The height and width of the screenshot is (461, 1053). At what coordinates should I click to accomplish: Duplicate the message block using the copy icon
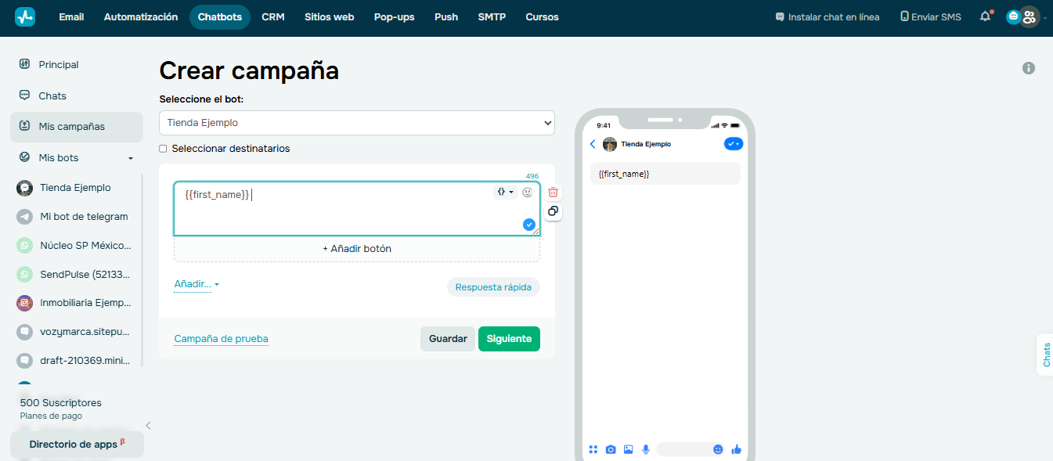pyautogui.click(x=553, y=211)
